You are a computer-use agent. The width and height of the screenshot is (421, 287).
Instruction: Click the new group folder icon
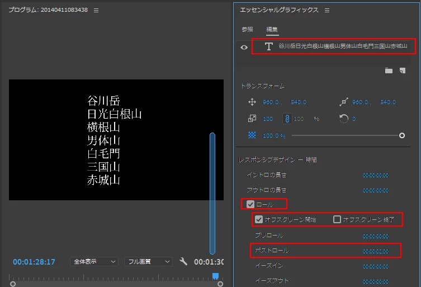[x=389, y=70]
